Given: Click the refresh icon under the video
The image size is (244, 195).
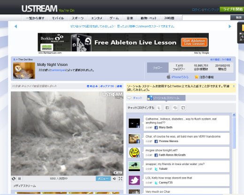Looking at the screenshot, I should point(14,179).
